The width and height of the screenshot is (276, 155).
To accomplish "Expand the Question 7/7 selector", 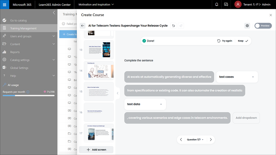I will 195,139.
